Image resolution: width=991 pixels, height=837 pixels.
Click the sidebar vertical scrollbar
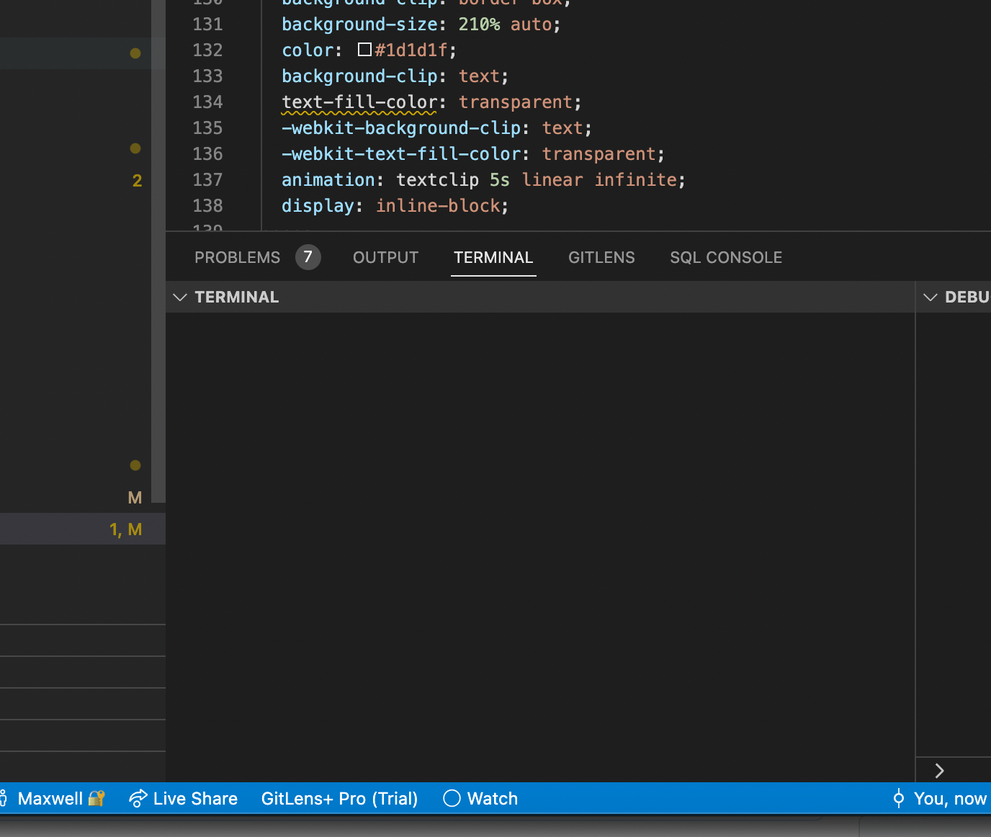pyautogui.click(x=158, y=251)
